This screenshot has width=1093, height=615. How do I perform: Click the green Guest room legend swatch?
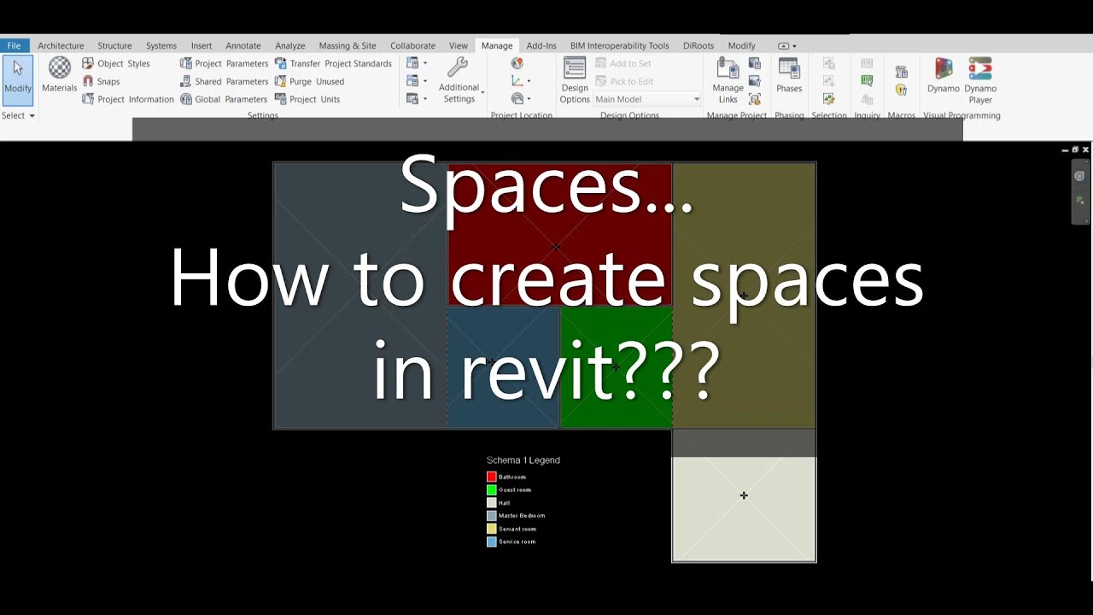(492, 489)
